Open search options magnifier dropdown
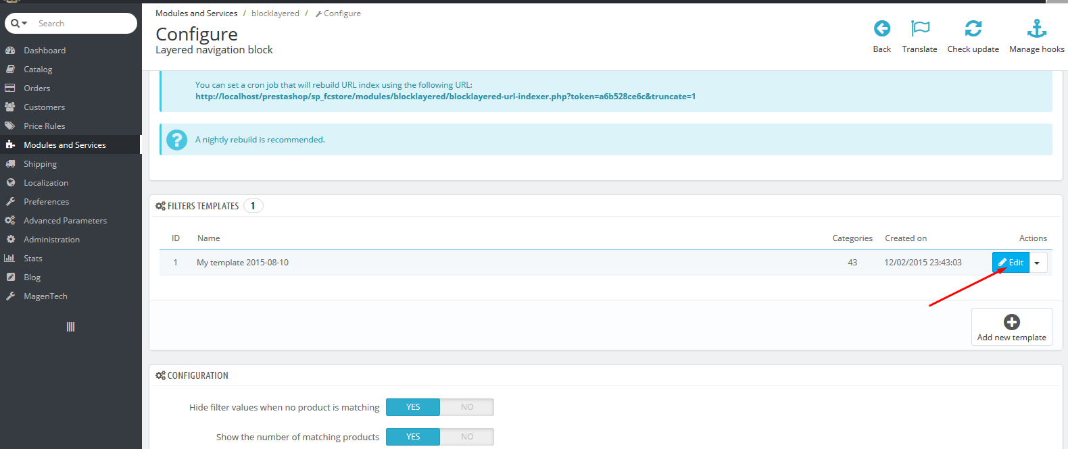The width and height of the screenshot is (1068, 449). tap(19, 24)
